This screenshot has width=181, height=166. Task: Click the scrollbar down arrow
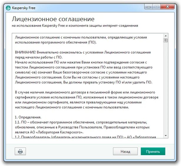click(x=166, y=135)
